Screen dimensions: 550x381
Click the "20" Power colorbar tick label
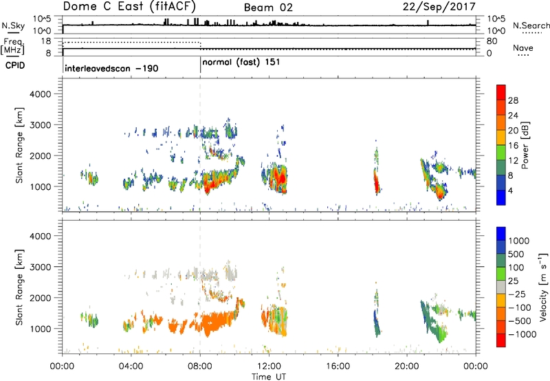pos(513,131)
